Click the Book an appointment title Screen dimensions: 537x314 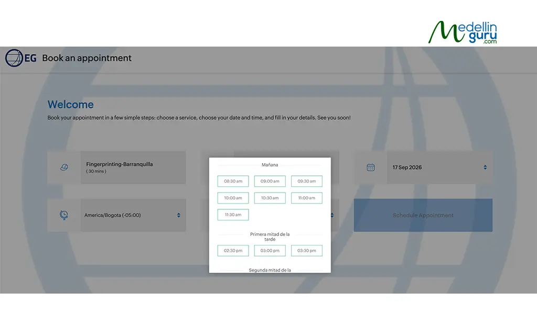87,58
